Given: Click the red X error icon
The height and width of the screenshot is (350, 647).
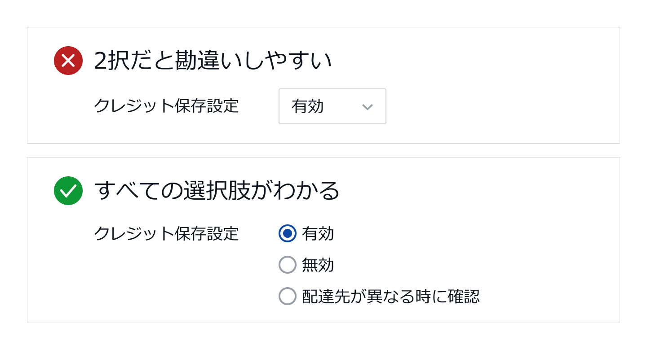Looking at the screenshot, I should [68, 61].
